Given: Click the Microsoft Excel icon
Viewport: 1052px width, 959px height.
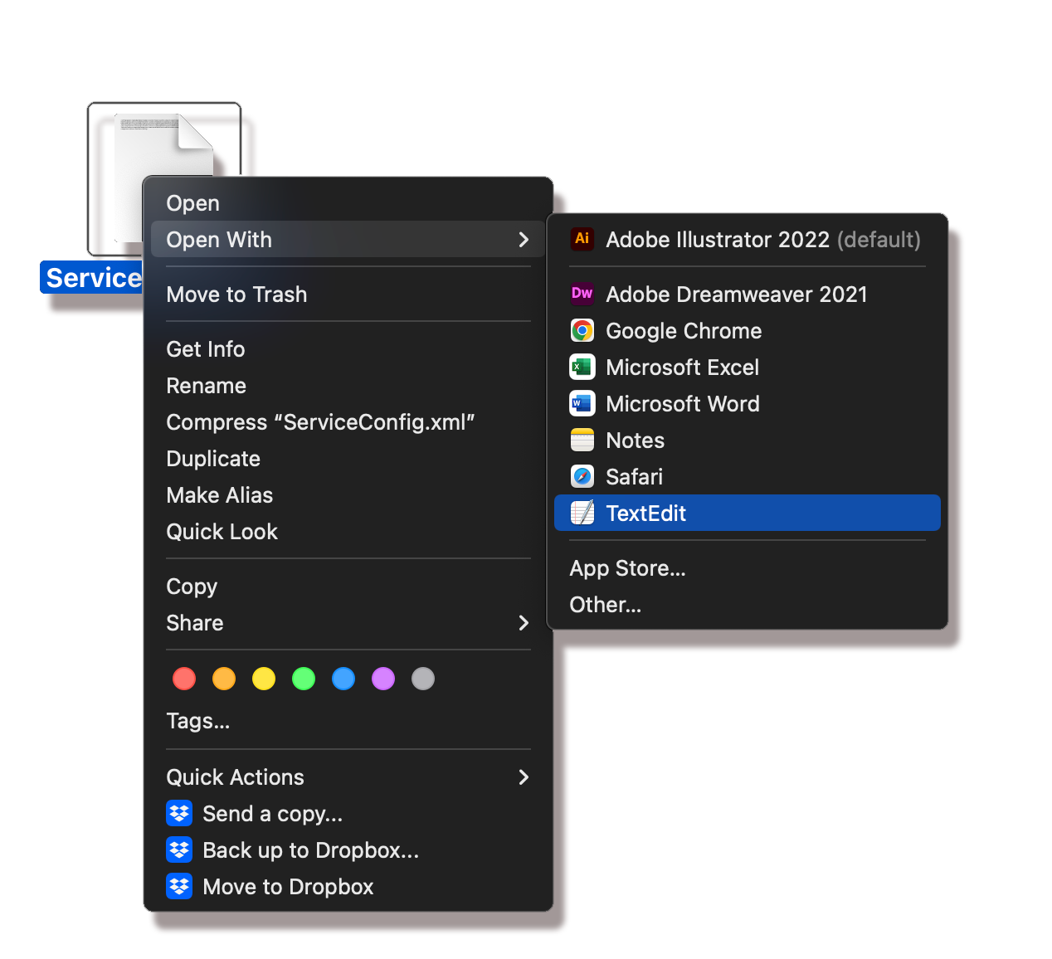Looking at the screenshot, I should (582, 367).
